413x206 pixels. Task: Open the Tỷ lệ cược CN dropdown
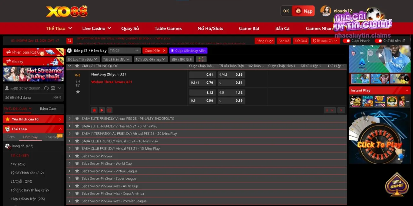[325, 41]
